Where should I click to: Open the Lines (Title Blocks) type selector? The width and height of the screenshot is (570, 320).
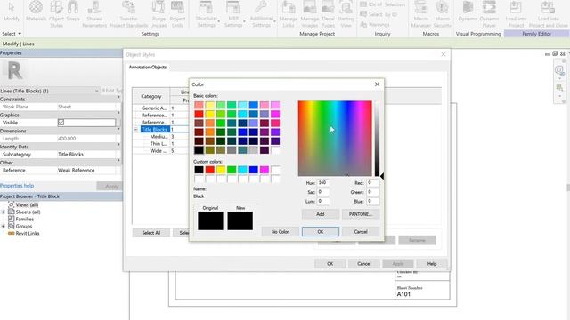point(50,91)
